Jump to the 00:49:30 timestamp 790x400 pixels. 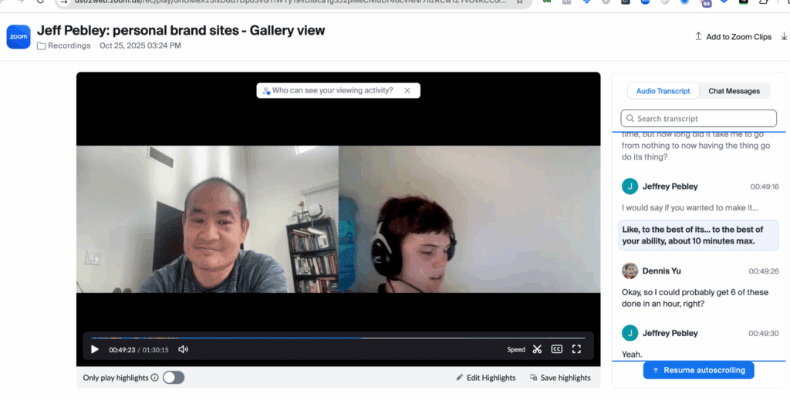coord(763,334)
